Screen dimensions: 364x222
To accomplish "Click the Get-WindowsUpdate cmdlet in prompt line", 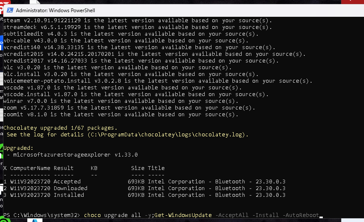I will [183, 215].
